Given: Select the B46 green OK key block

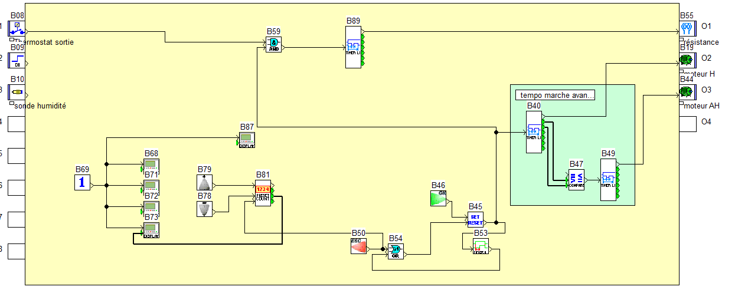Looking at the screenshot, I should click(x=438, y=197).
